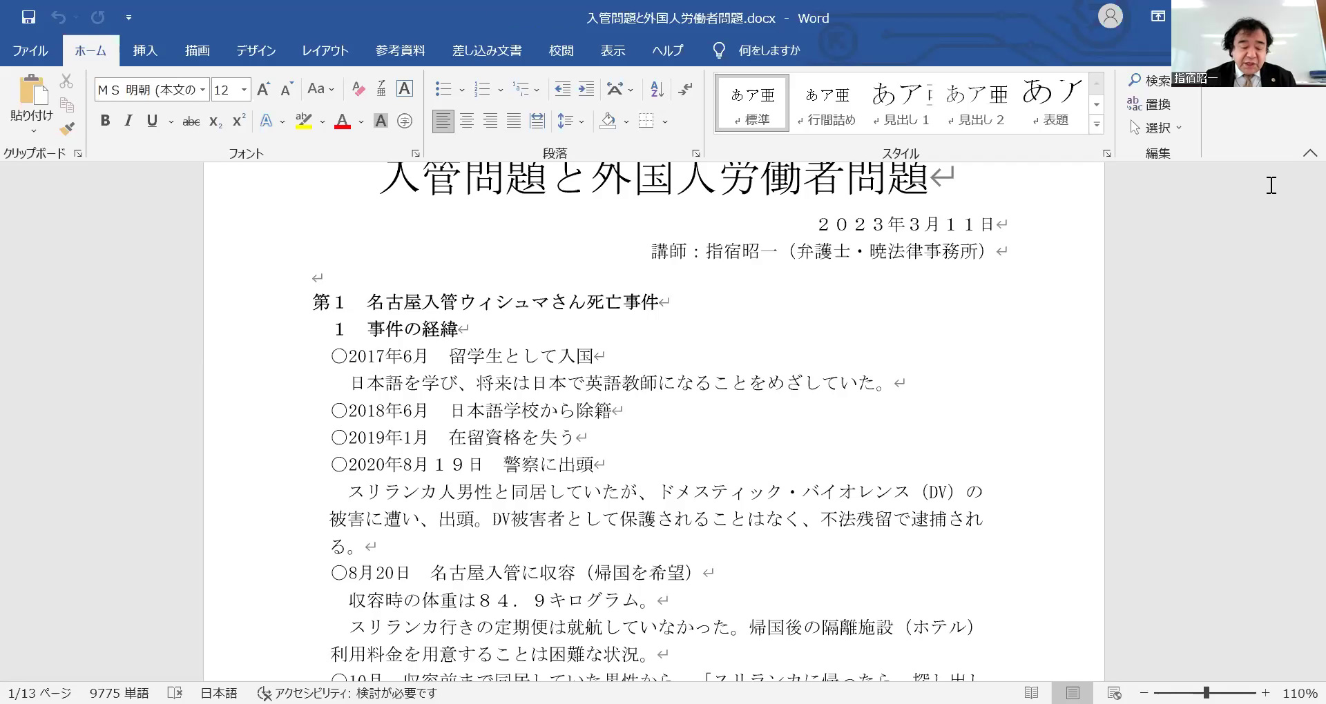Viewport: 1326px width, 704px height.
Task: Click the zoom slider handle
Action: click(x=1206, y=693)
